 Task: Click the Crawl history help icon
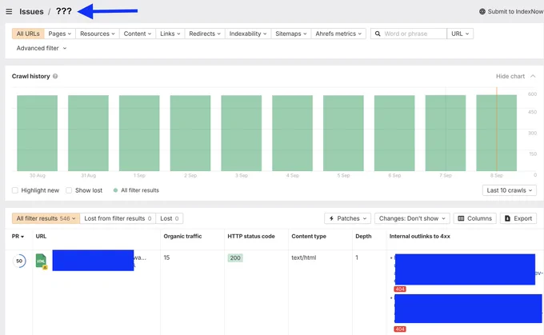point(55,76)
